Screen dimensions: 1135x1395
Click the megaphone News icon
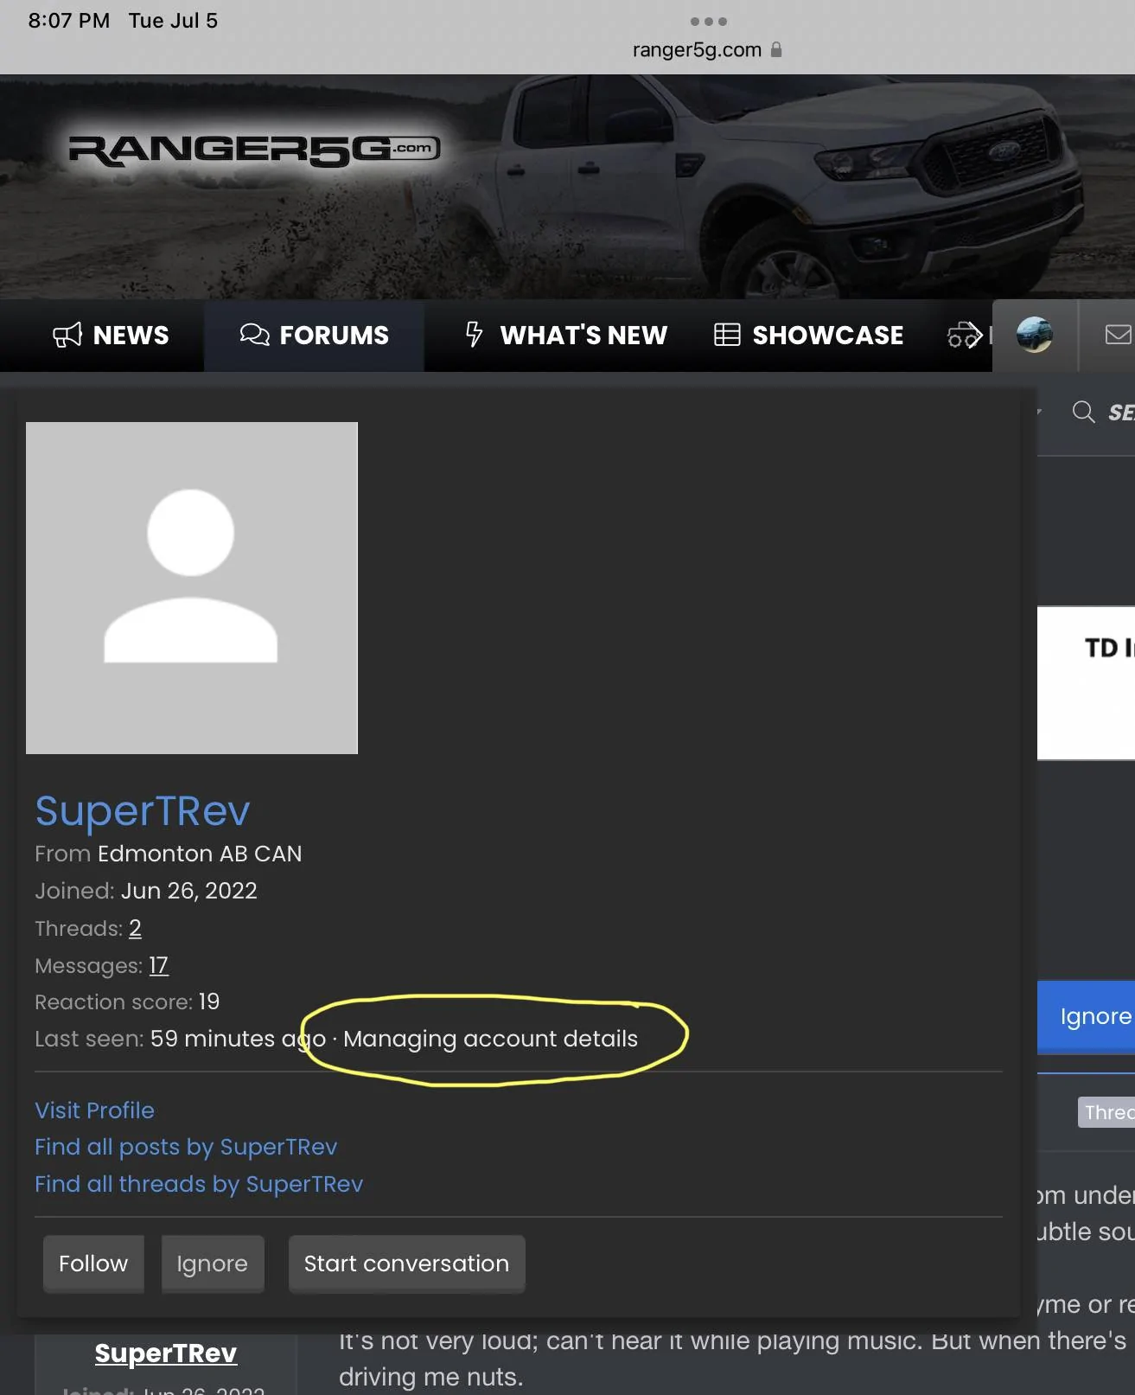click(67, 335)
